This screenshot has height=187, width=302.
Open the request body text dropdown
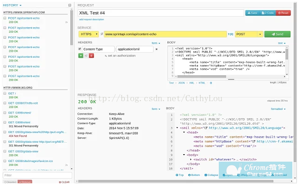(x=282, y=43)
